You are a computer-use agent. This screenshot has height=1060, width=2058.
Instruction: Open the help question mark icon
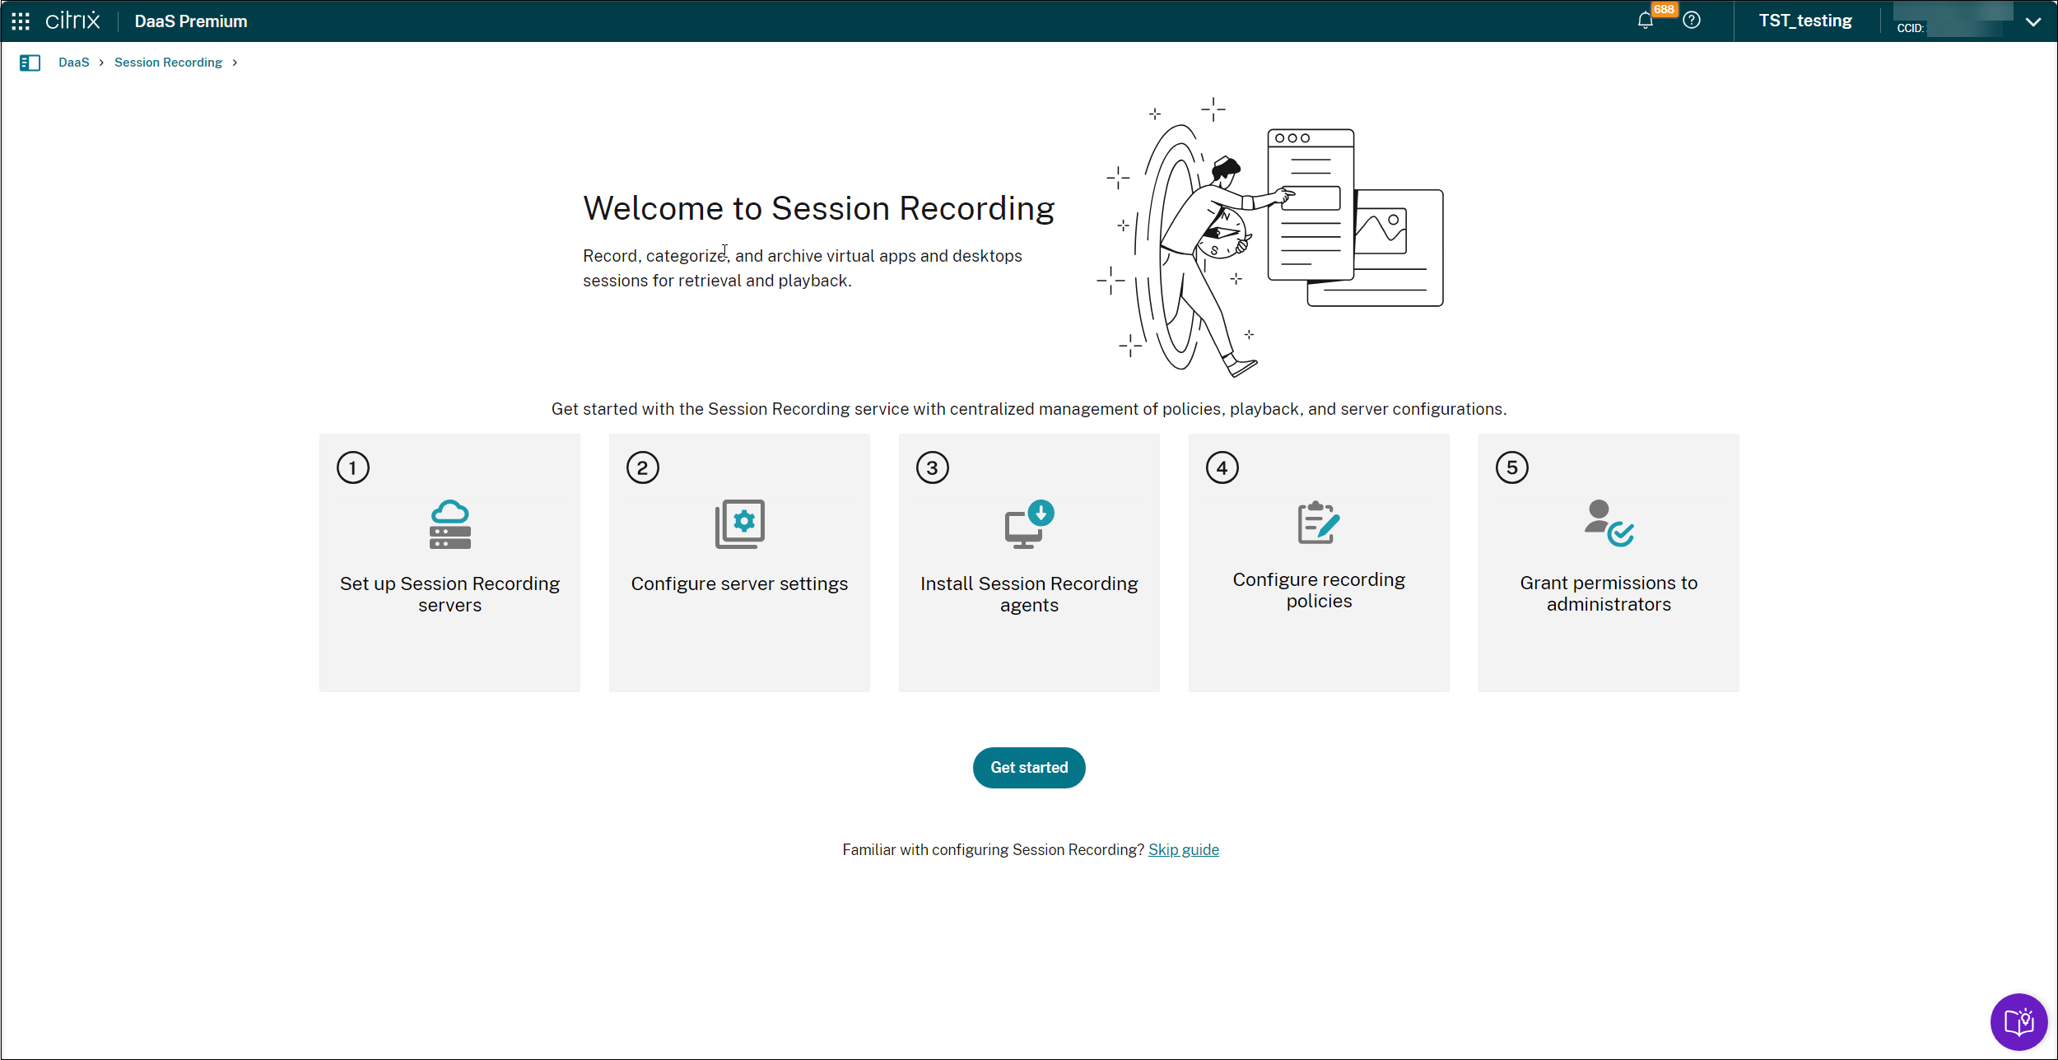point(1692,21)
